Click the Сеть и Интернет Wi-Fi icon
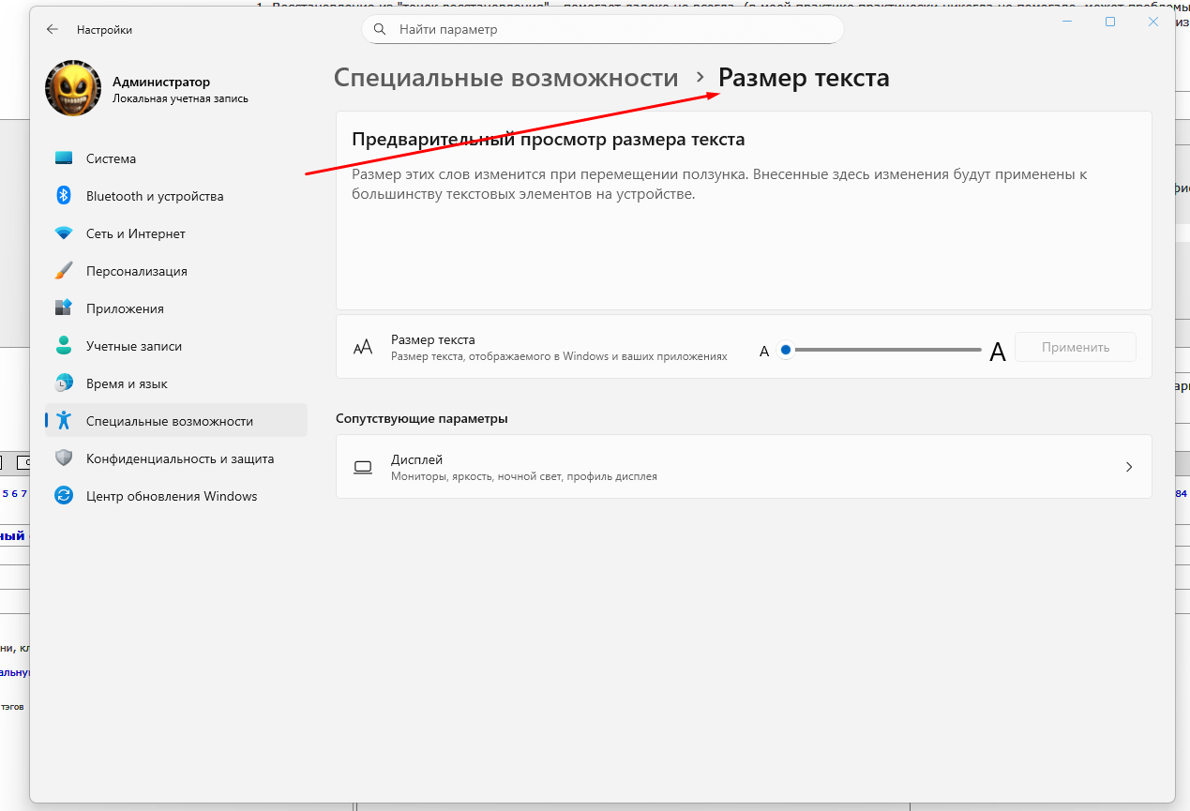This screenshot has height=811, width=1190. point(64,233)
